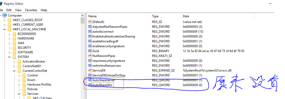285x99 pixels.
Task: Open the Favorites menu
Action: [31, 10]
